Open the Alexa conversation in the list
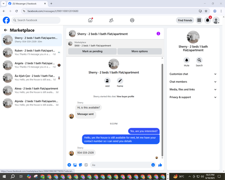This screenshot has width=225, height=180. (x=31, y=90)
